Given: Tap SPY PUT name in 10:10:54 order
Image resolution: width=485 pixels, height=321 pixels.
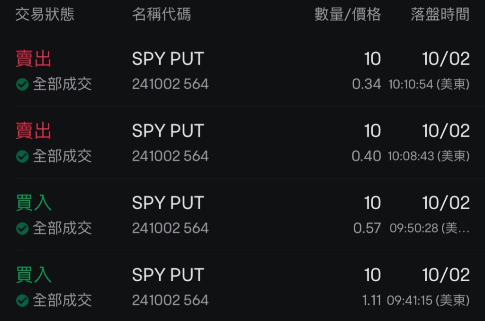Looking at the screenshot, I should [168, 59].
